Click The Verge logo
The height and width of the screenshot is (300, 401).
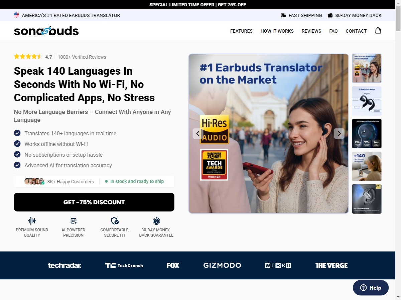pyautogui.click(x=331, y=265)
